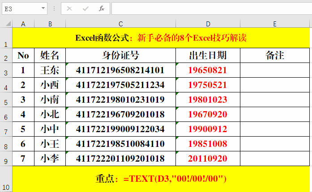Viewport: 312px width, 192px height.
Task: Click the 身份证号 header cell
Action: [120, 55]
